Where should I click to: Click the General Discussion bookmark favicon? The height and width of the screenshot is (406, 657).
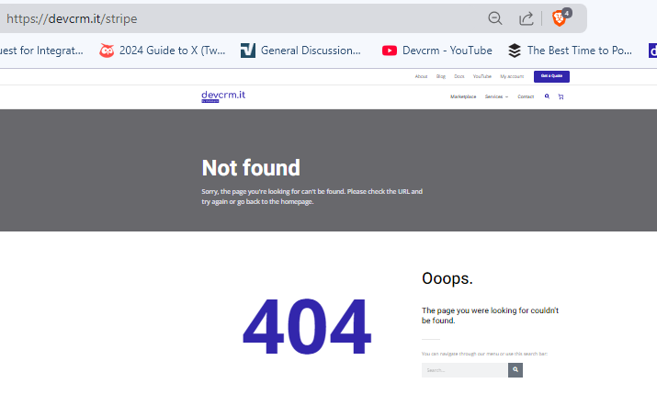(247, 51)
